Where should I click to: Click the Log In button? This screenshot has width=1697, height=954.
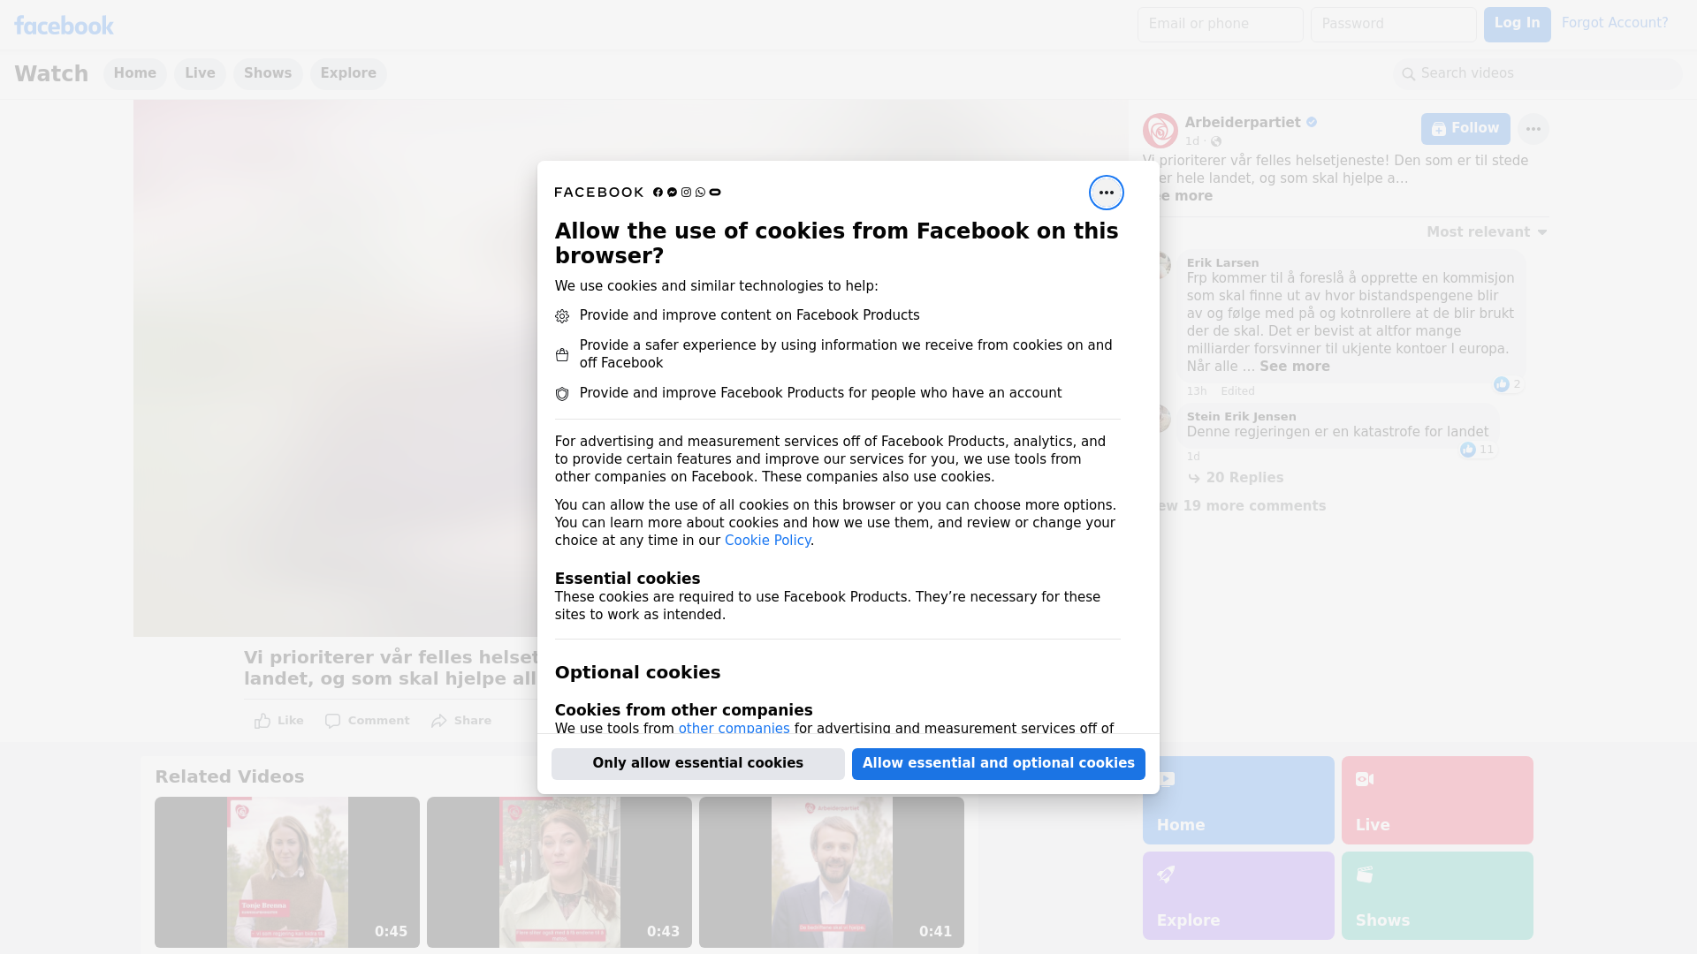(1517, 25)
